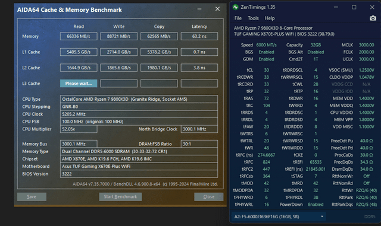Select L1 Cache Read 5405.5 GB/s
This screenshot has height=226, width=381.
[79, 52]
